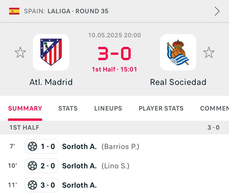Viewport: 229px width, 196px height.
Task: Open assist player Barrios P.
Action: tap(120, 147)
